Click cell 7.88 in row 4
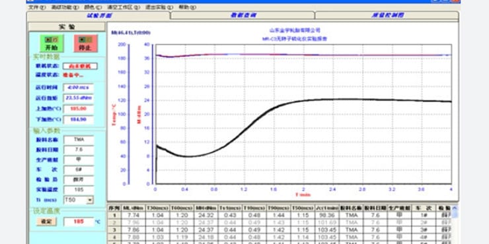Viewport: 489px width, 244px height. coord(133,237)
